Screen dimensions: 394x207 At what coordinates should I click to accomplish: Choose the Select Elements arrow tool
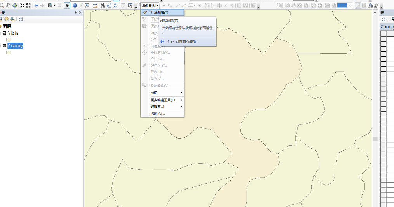click(x=67, y=5)
